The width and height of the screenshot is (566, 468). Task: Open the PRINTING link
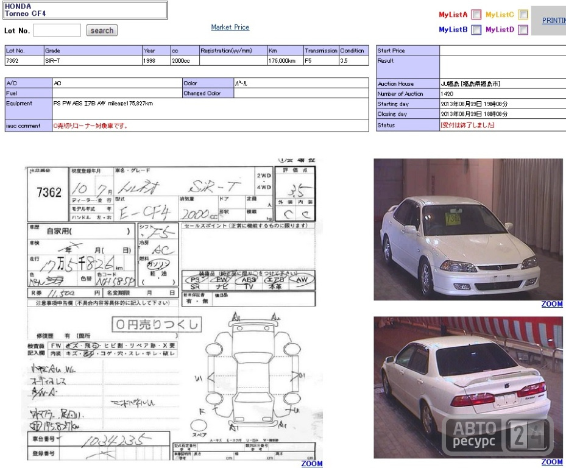[554, 21]
